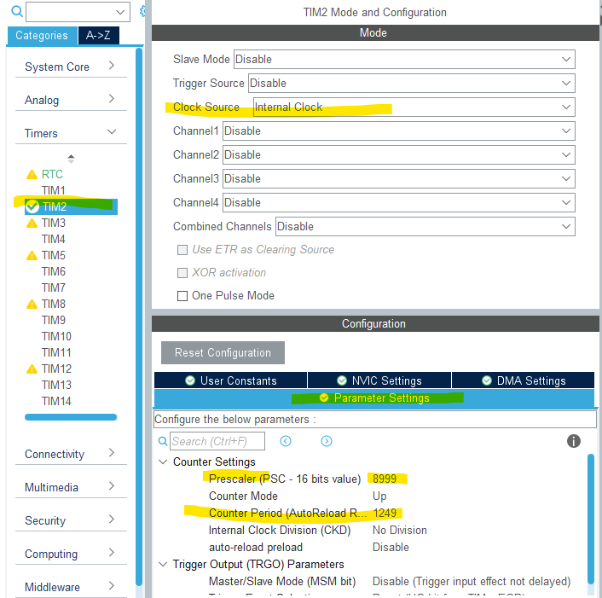Open the Channel4 dropdown

pos(399,202)
